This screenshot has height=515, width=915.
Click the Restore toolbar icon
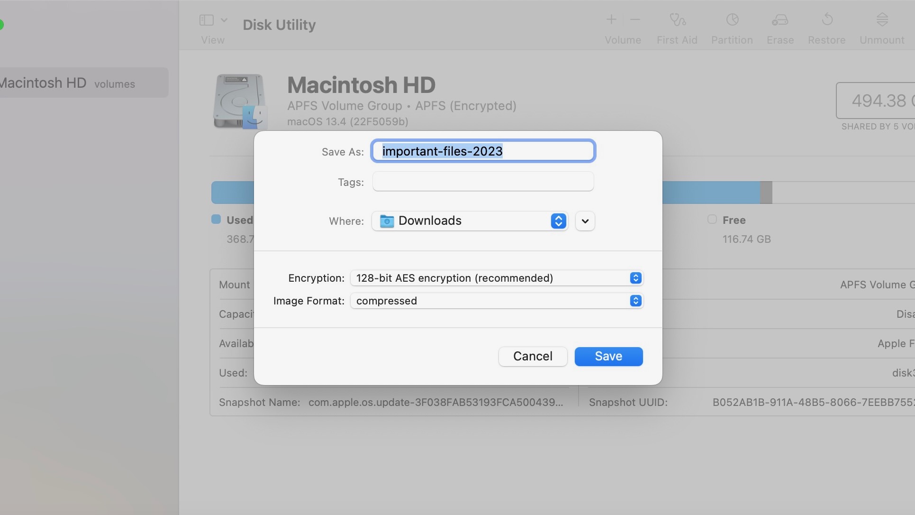(827, 19)
